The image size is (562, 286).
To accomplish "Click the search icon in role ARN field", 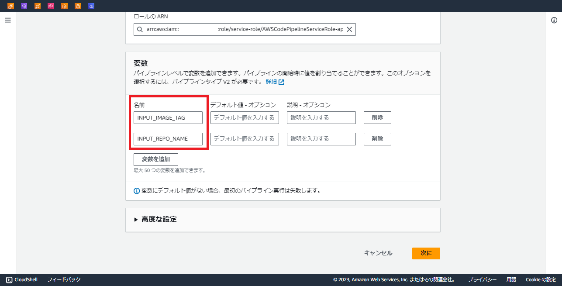I will coord(140,30).
